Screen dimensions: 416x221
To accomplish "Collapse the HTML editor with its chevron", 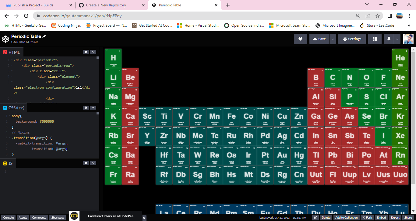I will coord(93,52).
